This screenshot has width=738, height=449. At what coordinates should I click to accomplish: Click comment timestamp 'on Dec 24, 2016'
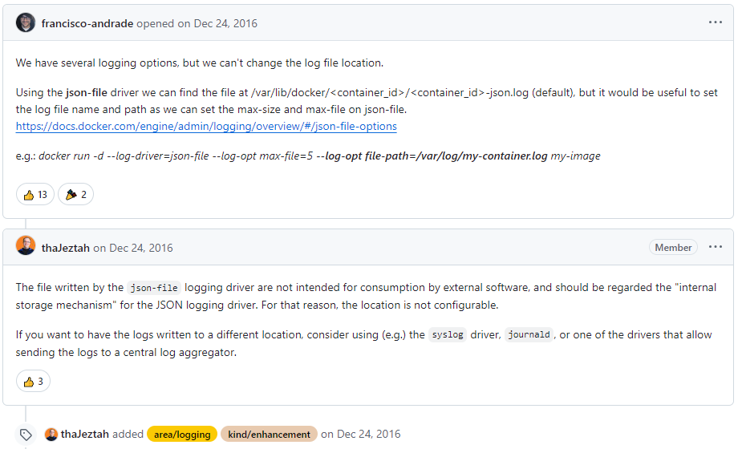(x=132, y=248)
